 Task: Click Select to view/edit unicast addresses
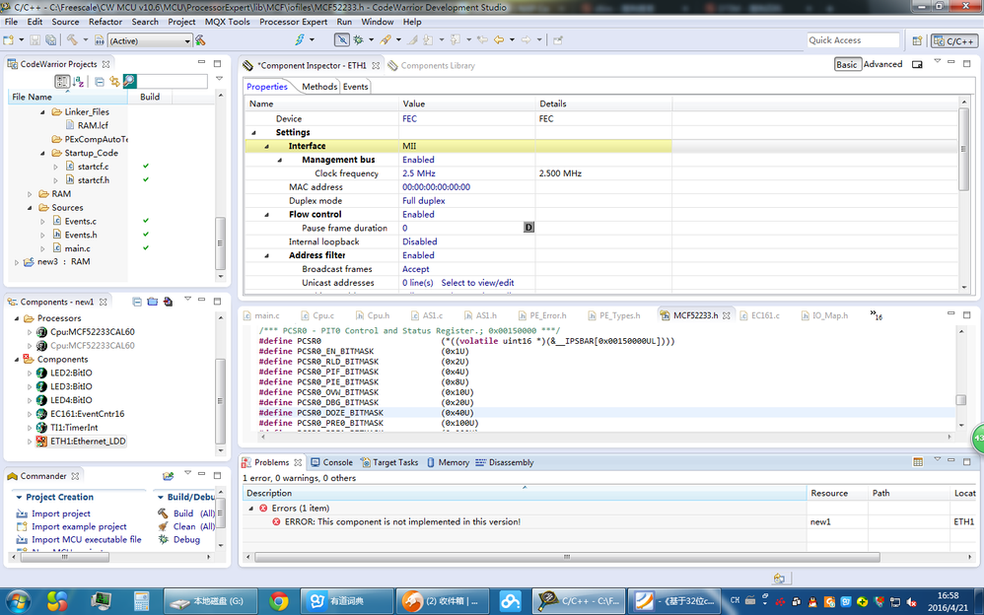(x=477, y=283)
